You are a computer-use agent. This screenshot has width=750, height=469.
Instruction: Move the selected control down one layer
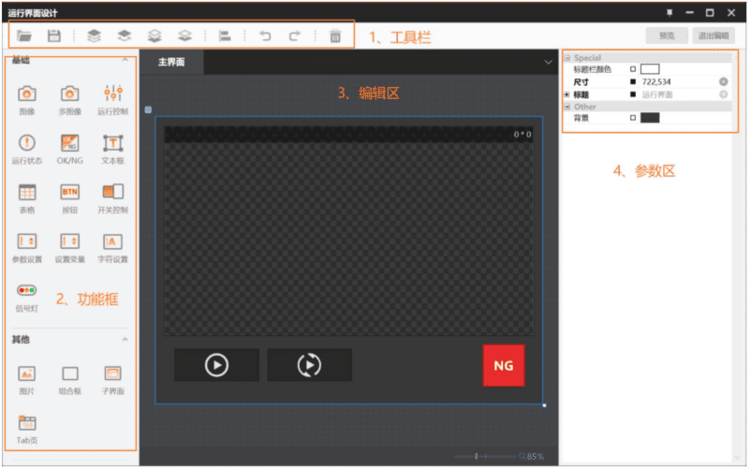pos(184,36)
